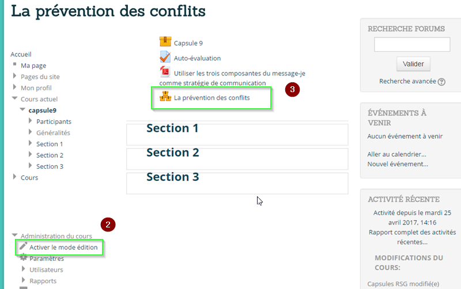
Task: Open Participants in navigation tree
Action: [x=54, y=121]
